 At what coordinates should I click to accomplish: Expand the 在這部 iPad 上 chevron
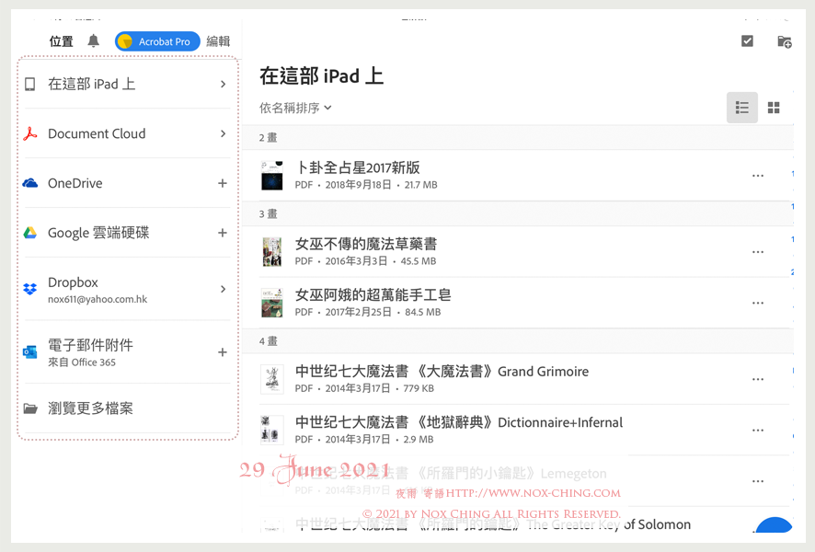[223, 85]
